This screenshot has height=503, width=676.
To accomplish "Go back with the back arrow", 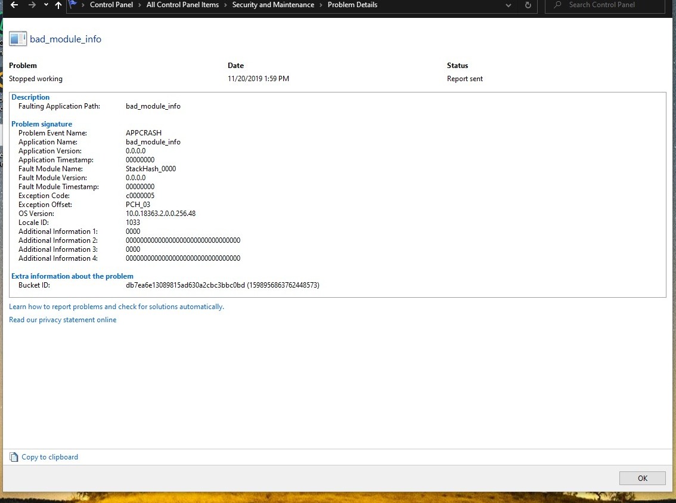I will [x=14, y=5].
